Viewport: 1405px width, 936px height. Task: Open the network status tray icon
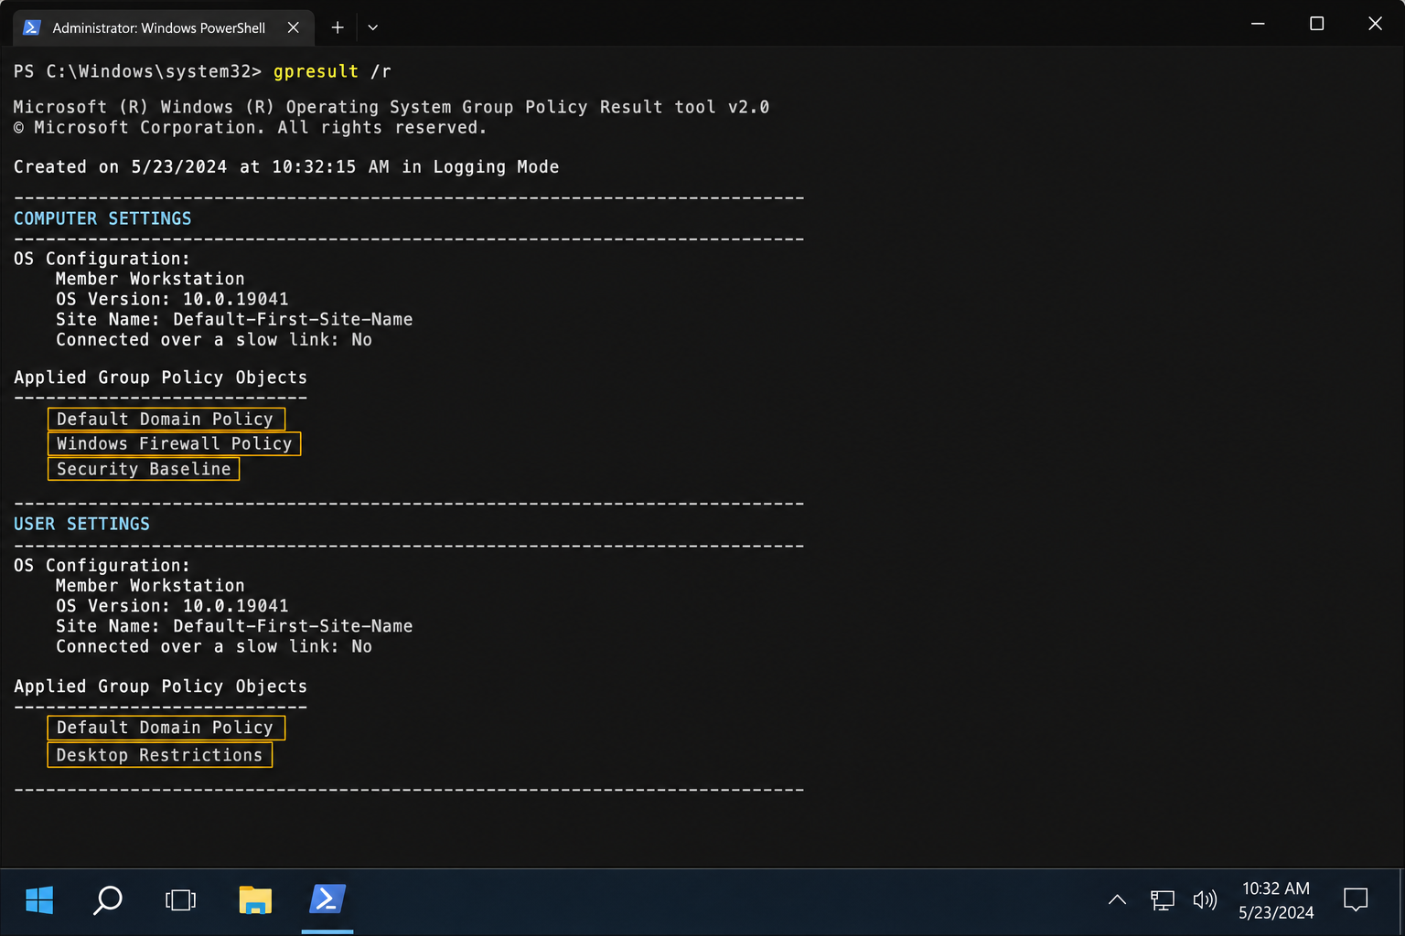(1162, 900)
